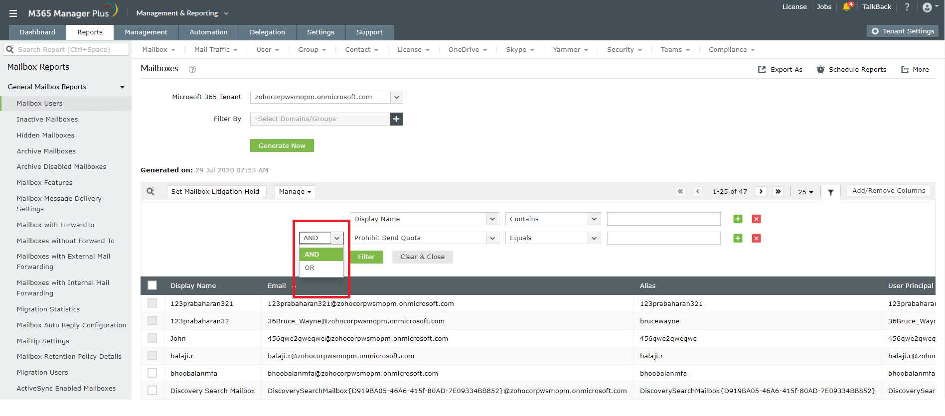Check the Discovery Search Mailbox row
Image resolution: width=945 pixels, height=416 pixels.
coord(153,391)
